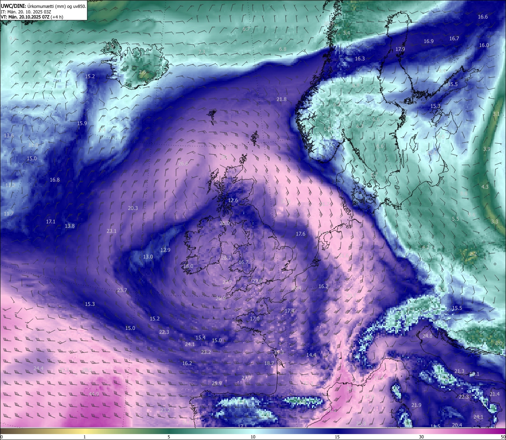Click the initial time line 'IT: Mán. 20. 10. 2025 03Z'
Screen dimensions: 506x440
[26, 12]
